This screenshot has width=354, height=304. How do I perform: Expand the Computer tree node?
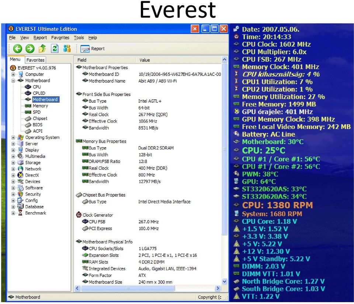tap(13, 74)
